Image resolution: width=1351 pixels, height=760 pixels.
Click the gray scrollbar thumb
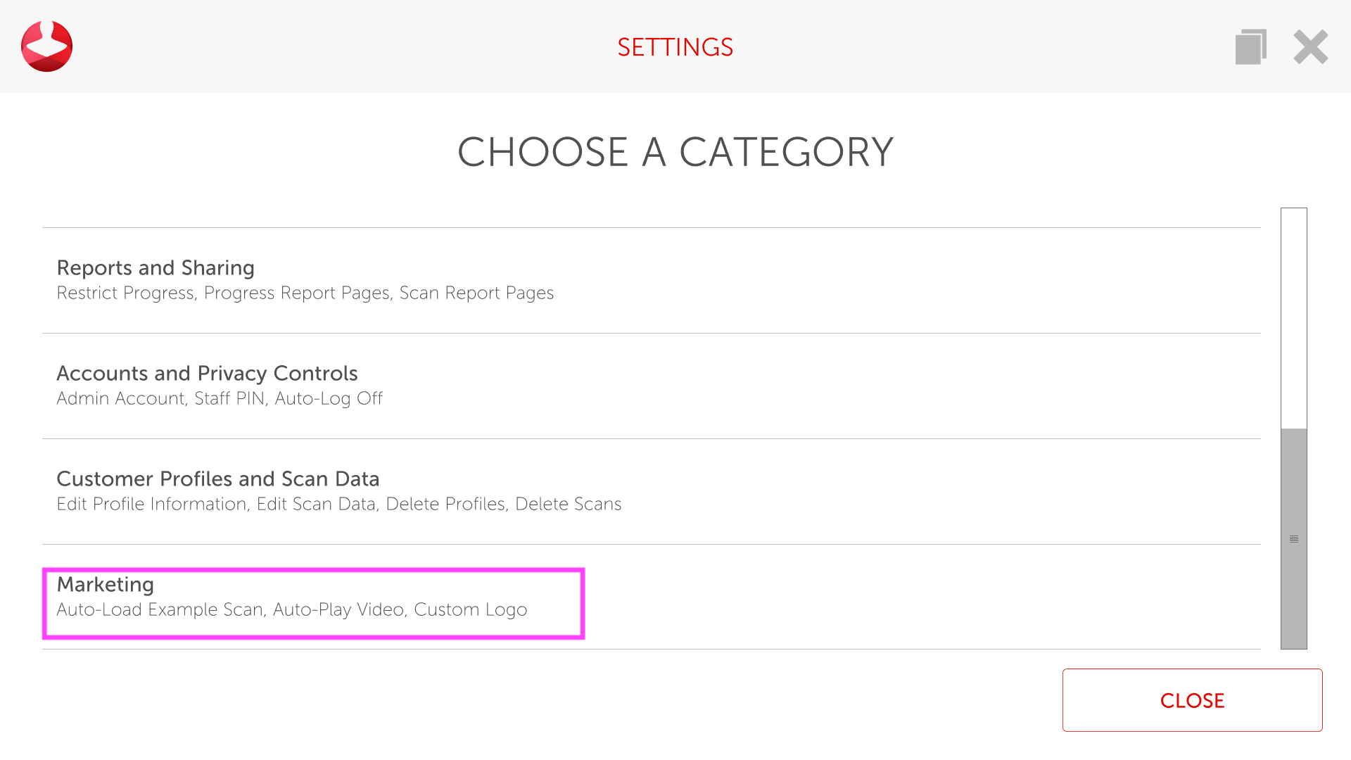click(1293, 493)
